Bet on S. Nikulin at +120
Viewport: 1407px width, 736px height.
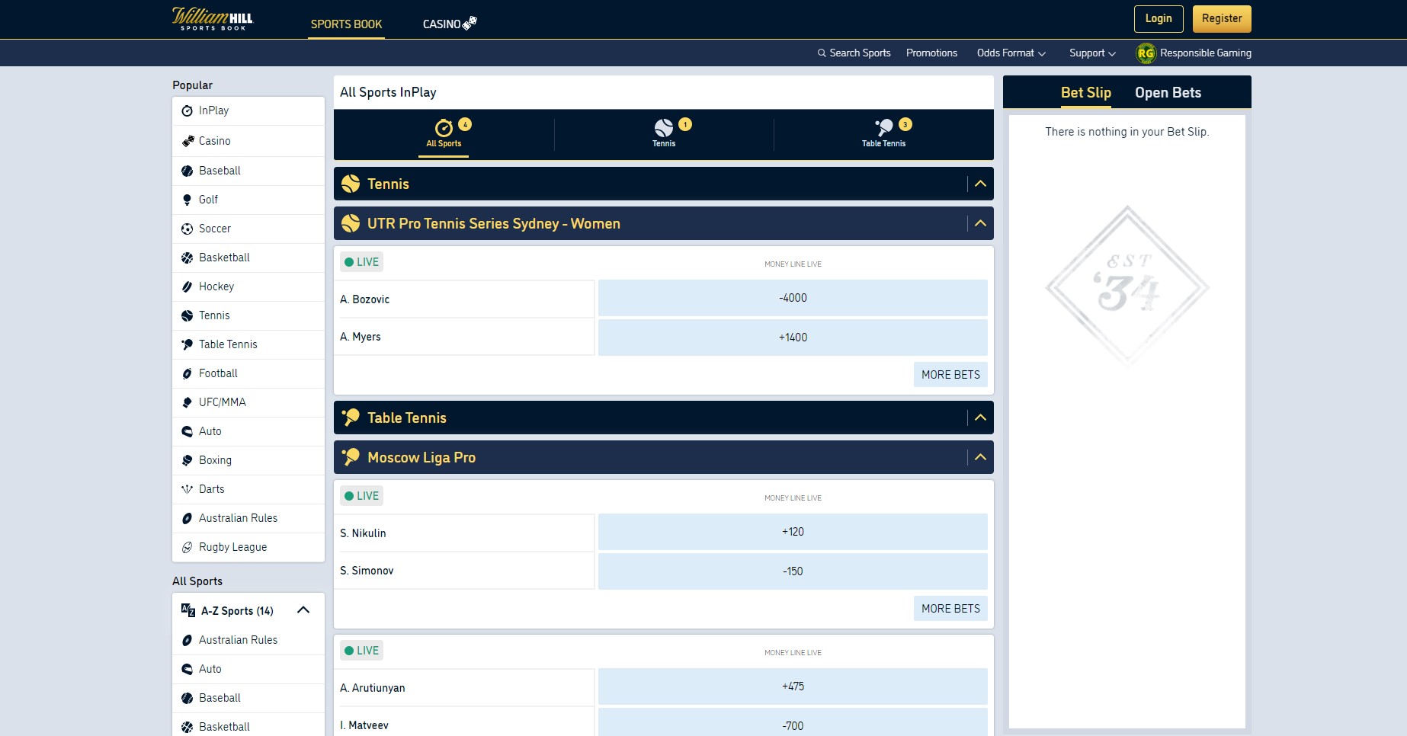793,532
